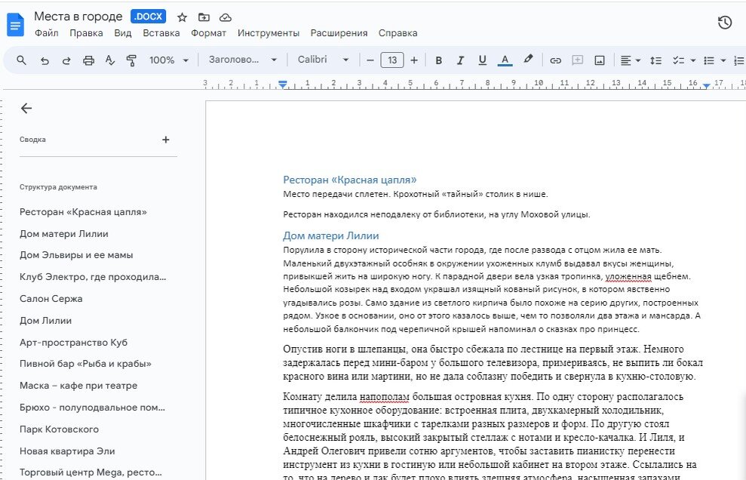Open the text color picker
Viewport: 746px width, 480px height.
click(505, 60)
